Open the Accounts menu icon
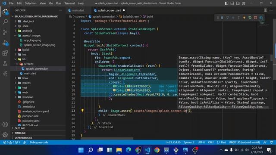Image resolution: width=276 pixels, height=155 pixels. pyautogui.click(x=5, y=124)
